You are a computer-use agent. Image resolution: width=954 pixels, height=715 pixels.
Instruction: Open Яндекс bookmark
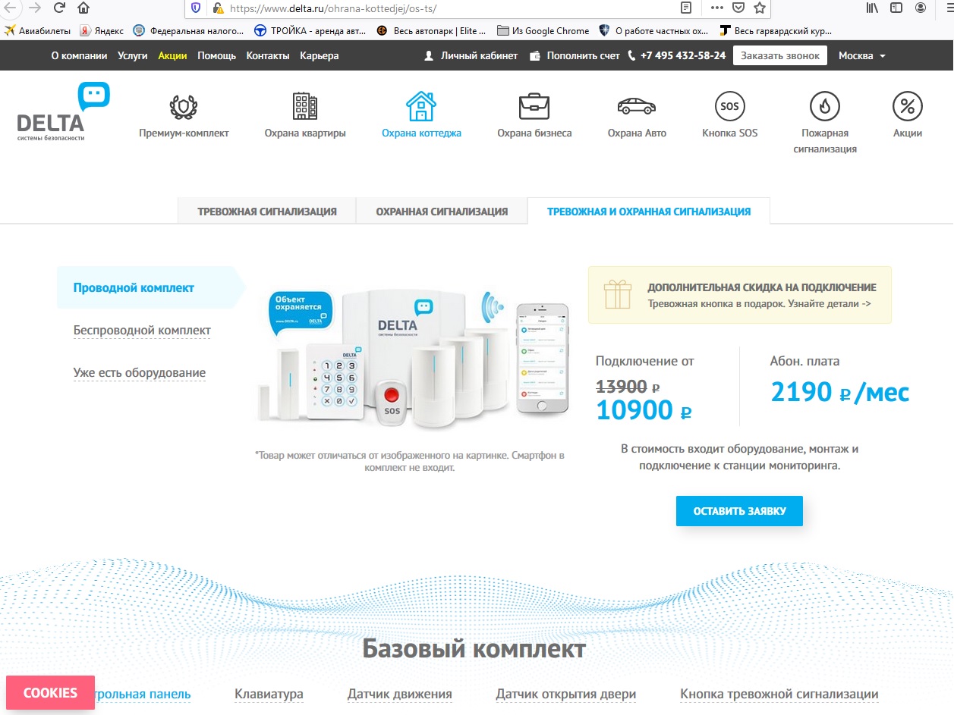click(x=102, y=31)
